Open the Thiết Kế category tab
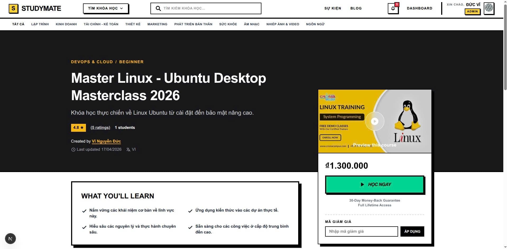The width and height of the screenshot is (507, 249). [133, 24]
